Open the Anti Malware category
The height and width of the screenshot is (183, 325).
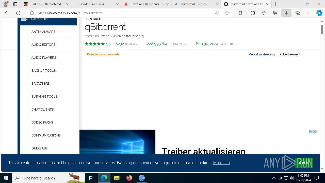click(43, 32)
